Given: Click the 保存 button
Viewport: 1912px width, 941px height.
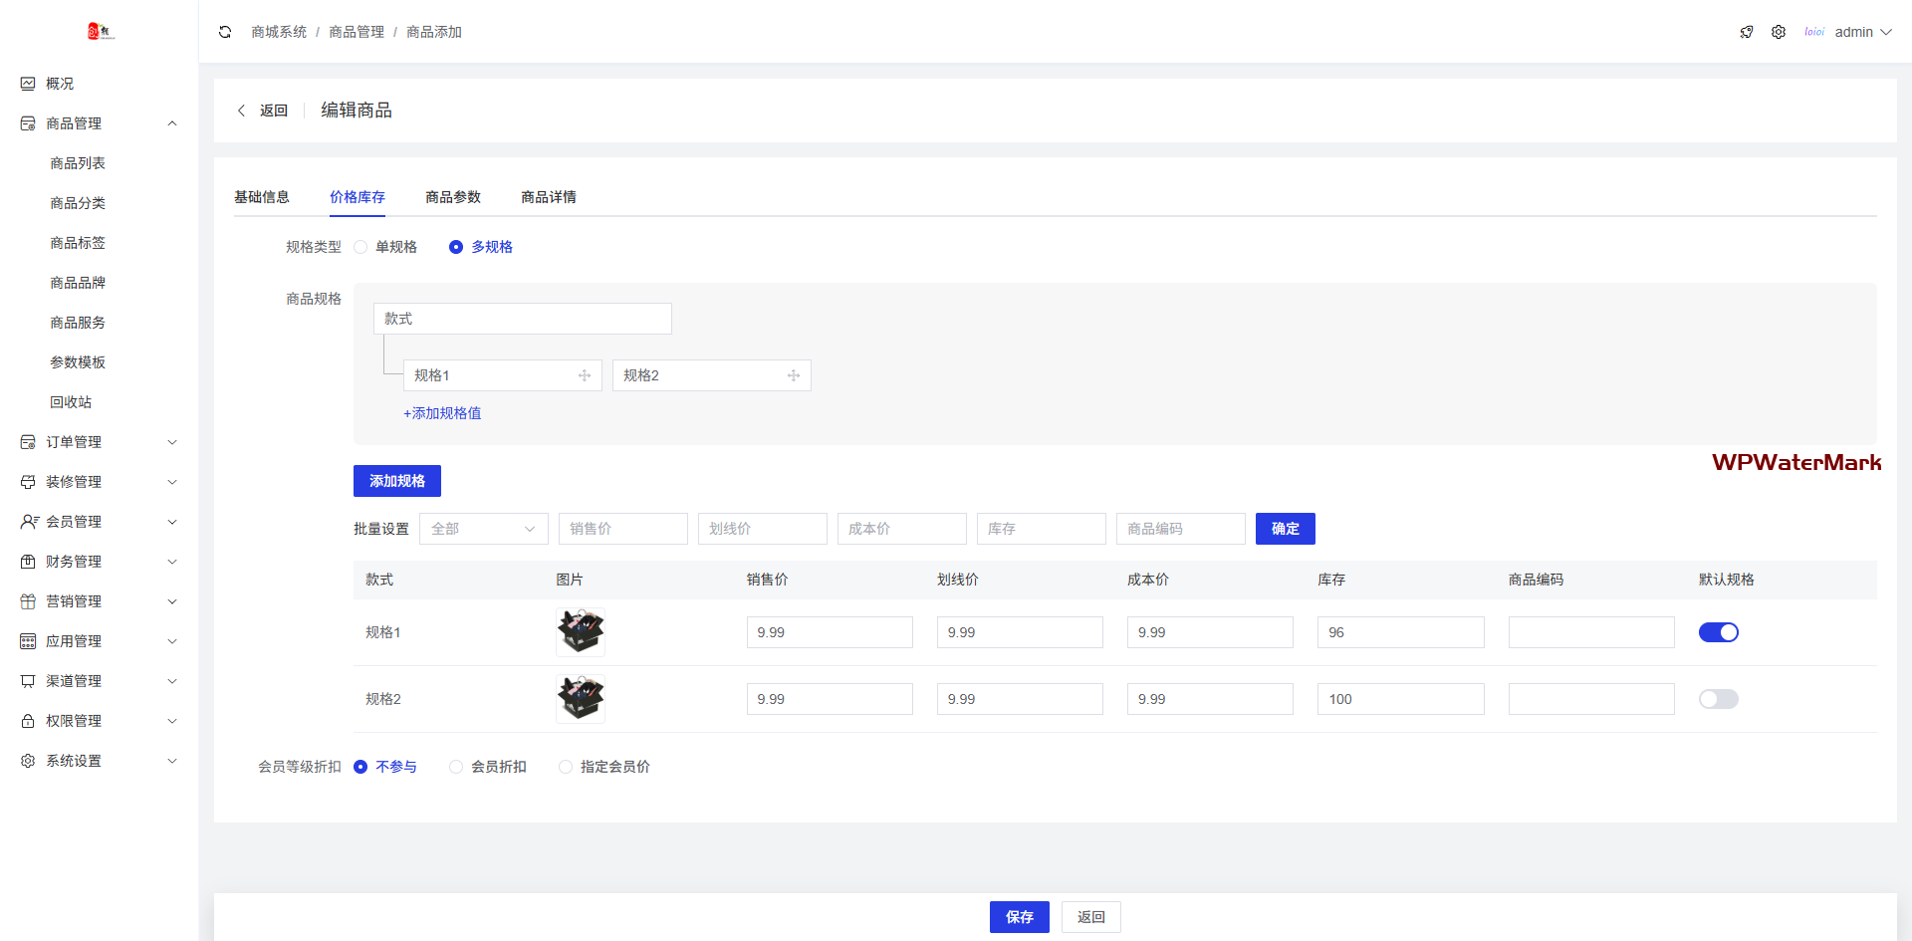Looking at the screenshot, I should coord(1019,917).
